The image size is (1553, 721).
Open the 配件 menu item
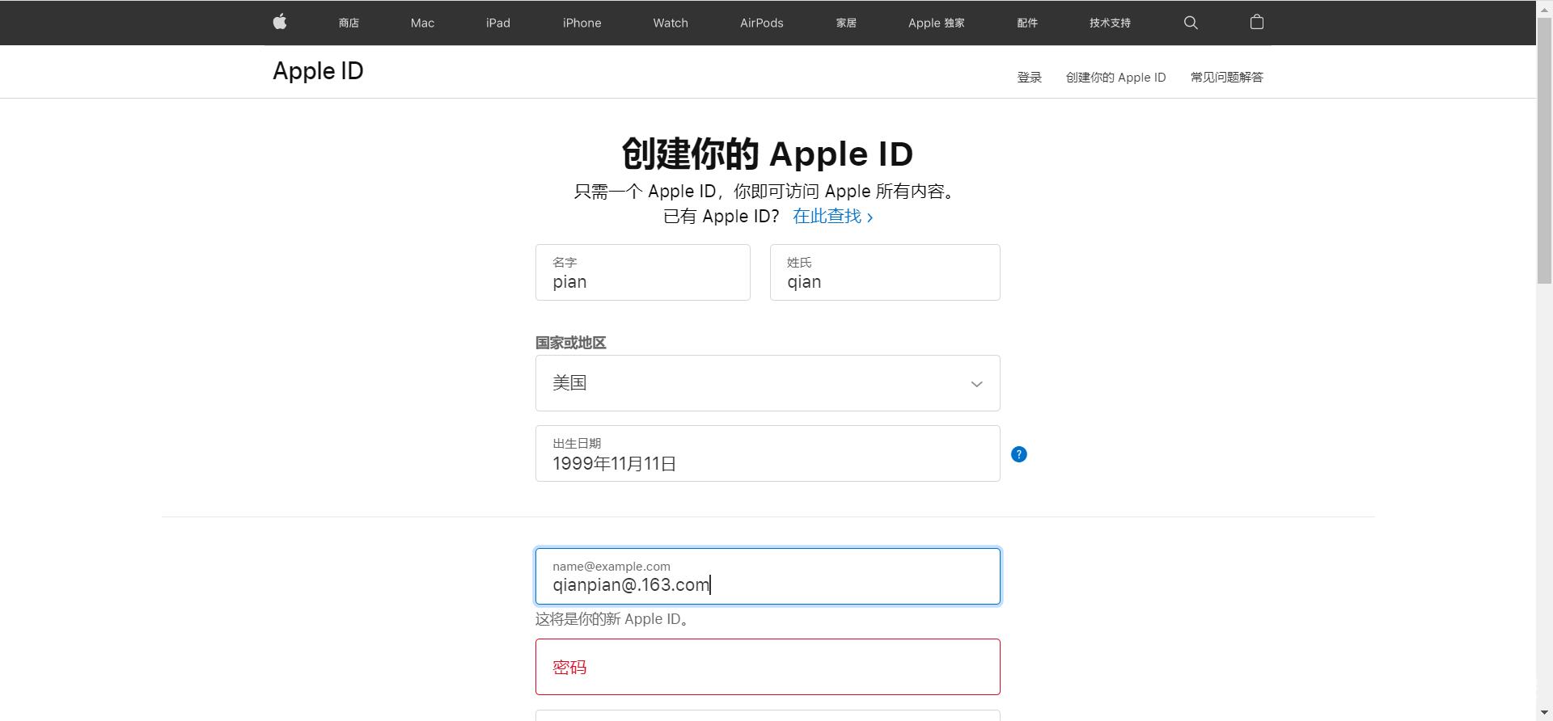tap(1027, 23)
